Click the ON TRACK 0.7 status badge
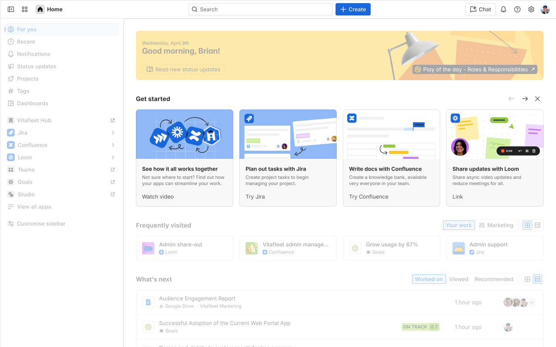This screenshot has width=556, height=347. tap(420, 327)
